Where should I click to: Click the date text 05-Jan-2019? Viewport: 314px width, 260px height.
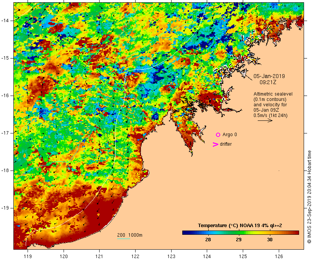coord(269,76)
